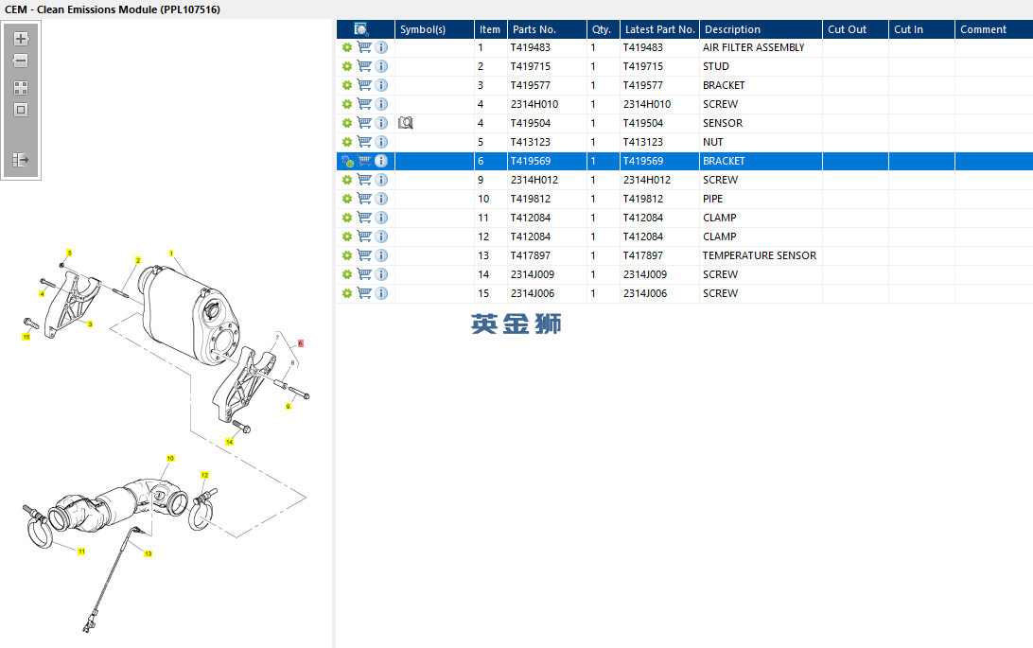Add 2314H012 SCREW to cart

point(363,180)
